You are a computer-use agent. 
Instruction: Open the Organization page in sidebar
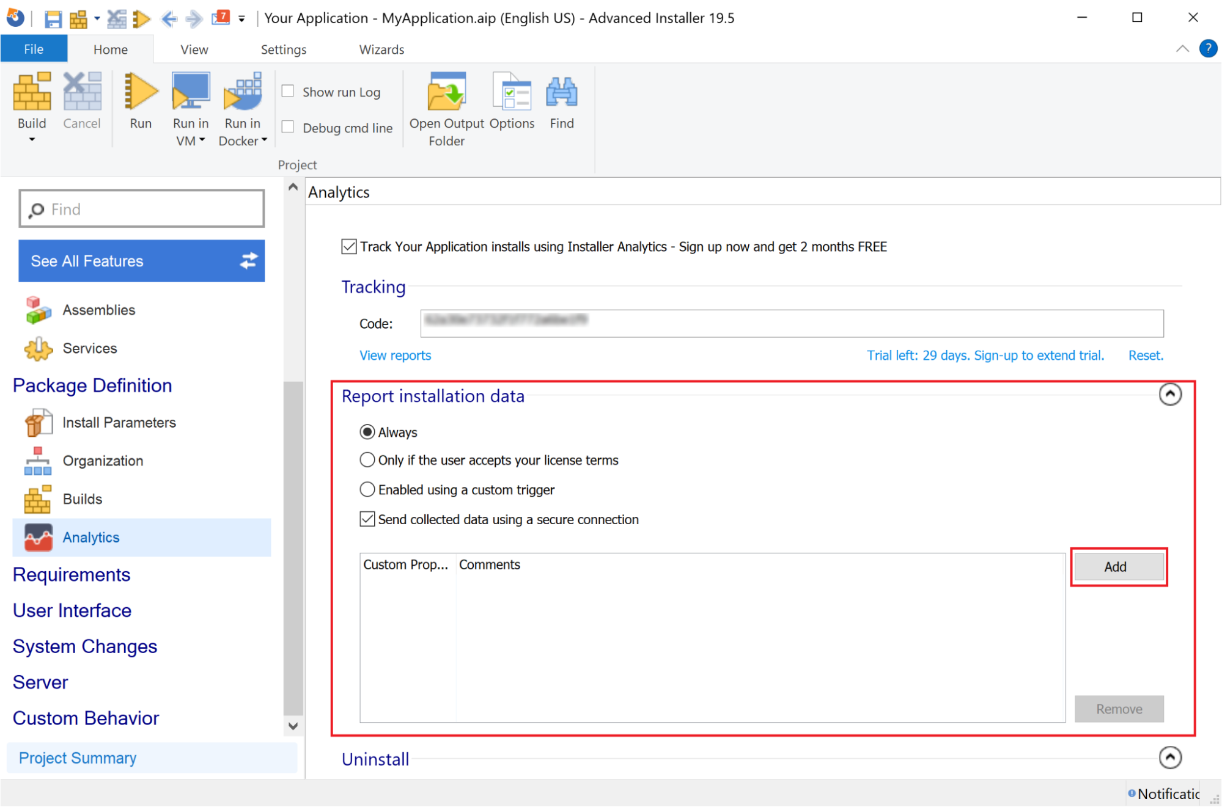coord(103,461)
